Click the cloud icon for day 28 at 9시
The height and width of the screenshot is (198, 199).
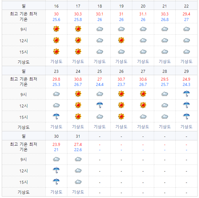(x=165, y=94)
